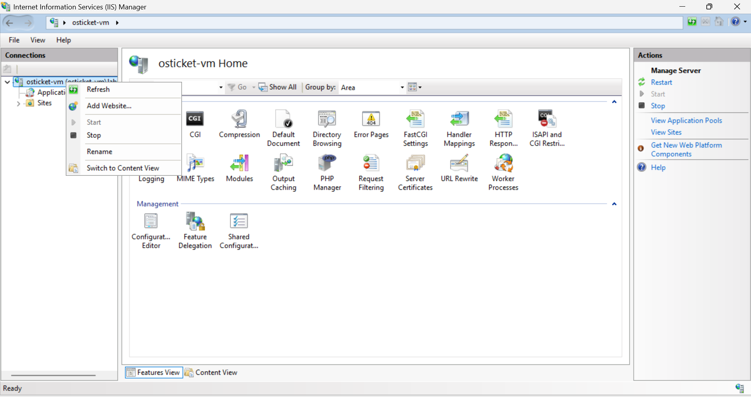Open Shared Configuration

pos(239,231)
